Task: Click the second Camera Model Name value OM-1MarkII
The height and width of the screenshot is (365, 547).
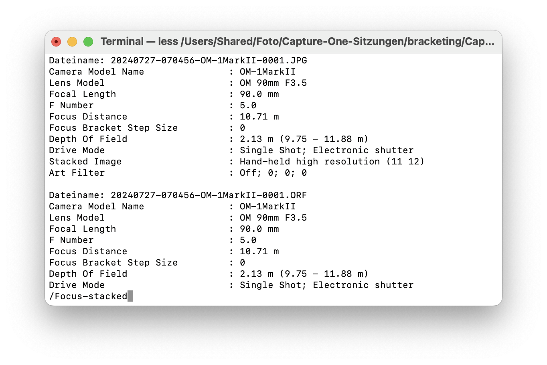Action: 268,207
